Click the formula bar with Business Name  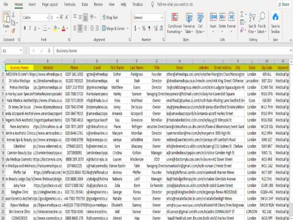coord(172,51)
